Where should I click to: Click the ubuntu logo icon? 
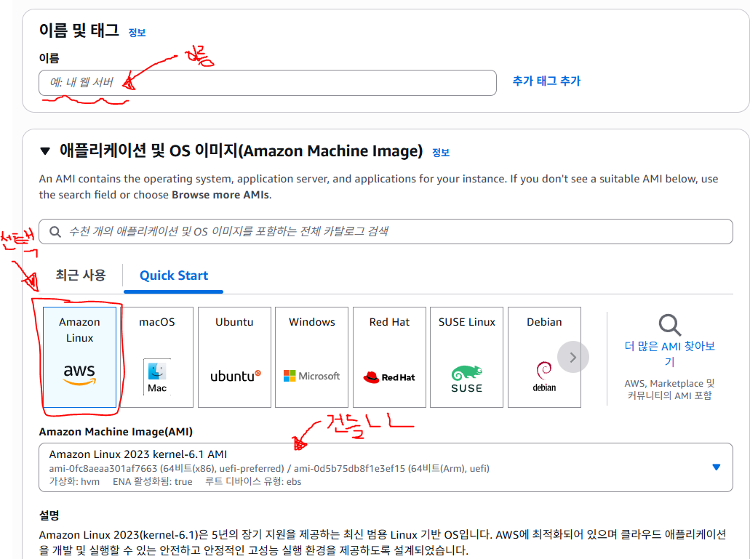pyautogui.click(x=236, y=376)
